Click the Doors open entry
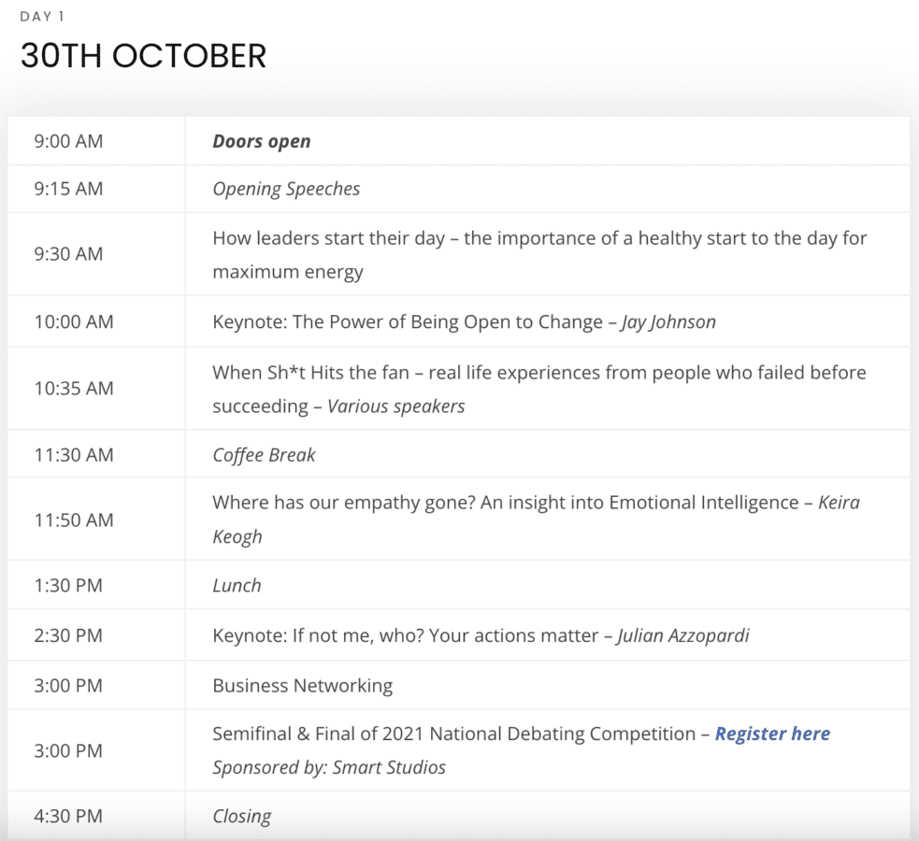The image size is (919, 841). pos(262,142)
